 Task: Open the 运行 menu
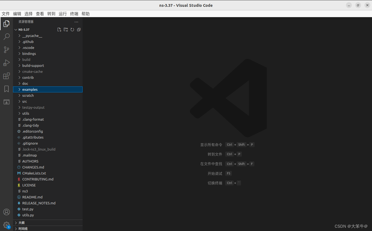point(63,14)
